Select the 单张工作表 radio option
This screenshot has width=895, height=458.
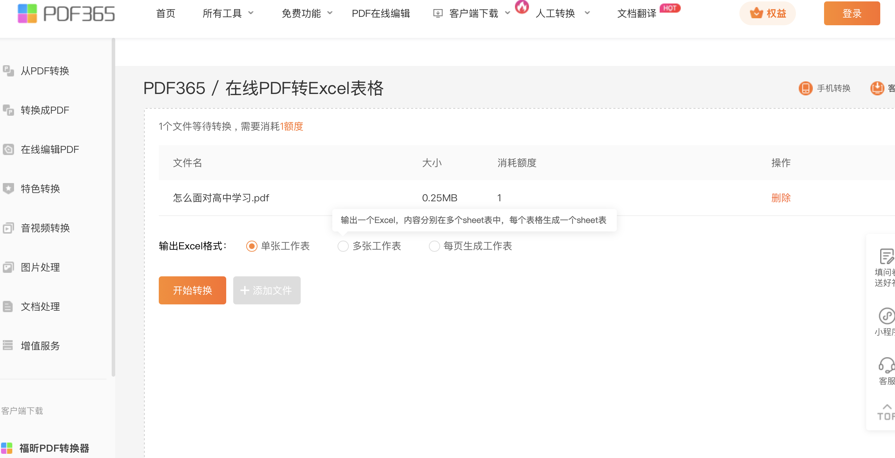click(x=251, y=246)
